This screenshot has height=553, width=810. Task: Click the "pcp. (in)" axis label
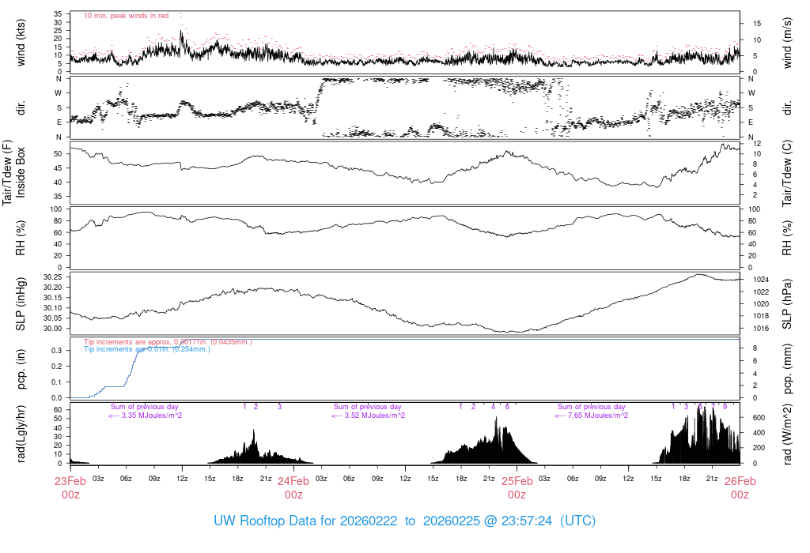(21, 369)
